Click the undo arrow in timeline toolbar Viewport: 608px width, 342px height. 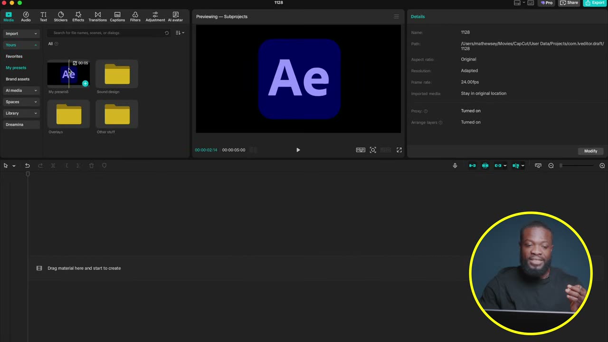pyautogui.click(x=28, y=165)
